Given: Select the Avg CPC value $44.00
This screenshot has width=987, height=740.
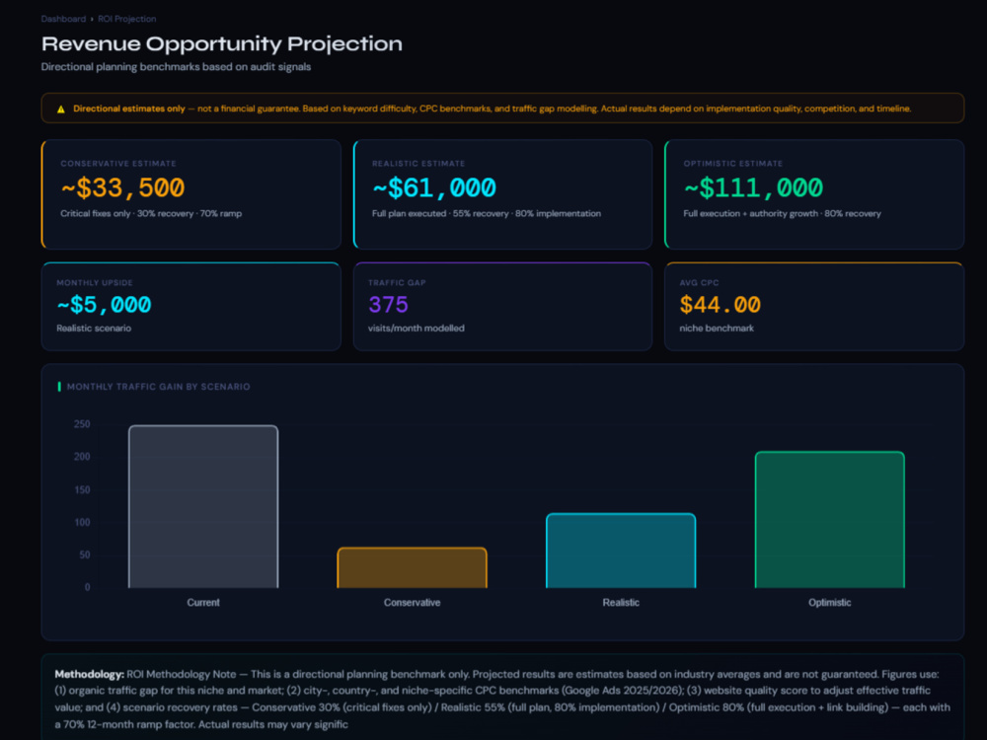Looking at the screenshot, I should [x=721, y=305].
